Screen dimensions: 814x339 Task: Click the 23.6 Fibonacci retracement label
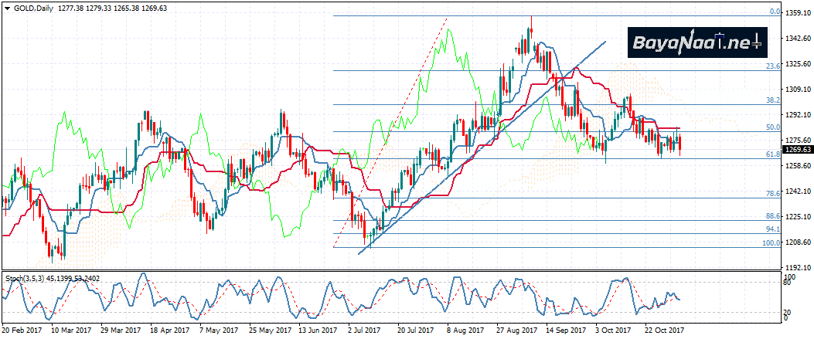coord(771,66)
